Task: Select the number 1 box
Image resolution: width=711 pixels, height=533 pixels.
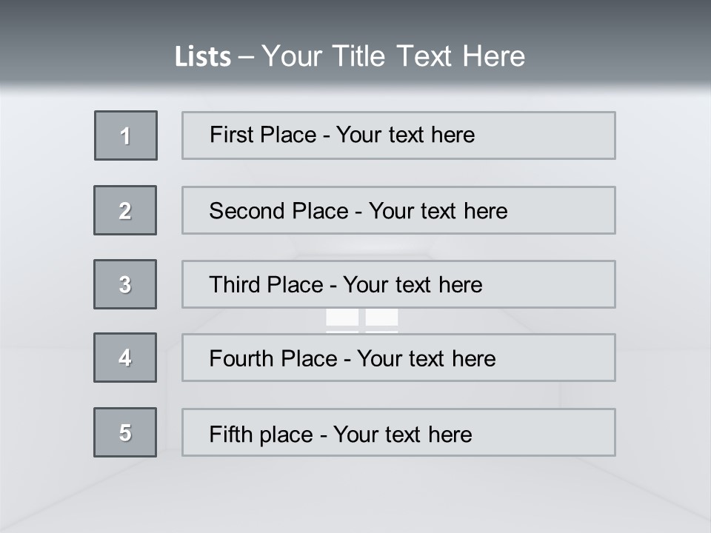Action: (126, 135)
